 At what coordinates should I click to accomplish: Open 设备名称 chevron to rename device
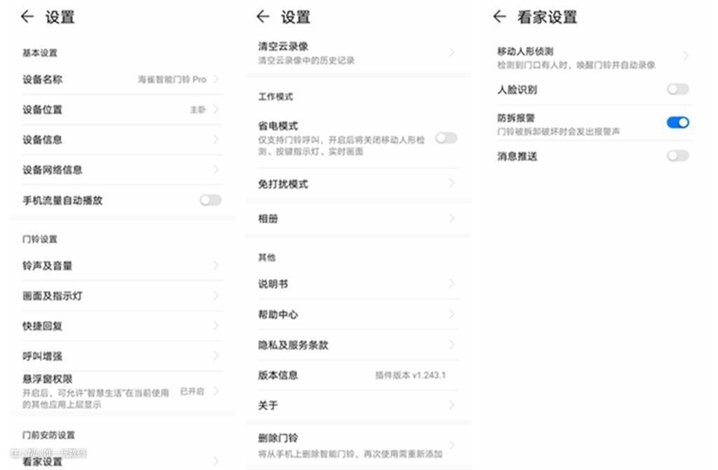(216, 79)
